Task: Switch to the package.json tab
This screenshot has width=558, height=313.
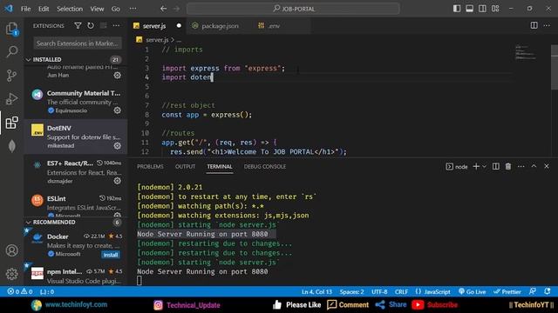Action: click(220, 25)
